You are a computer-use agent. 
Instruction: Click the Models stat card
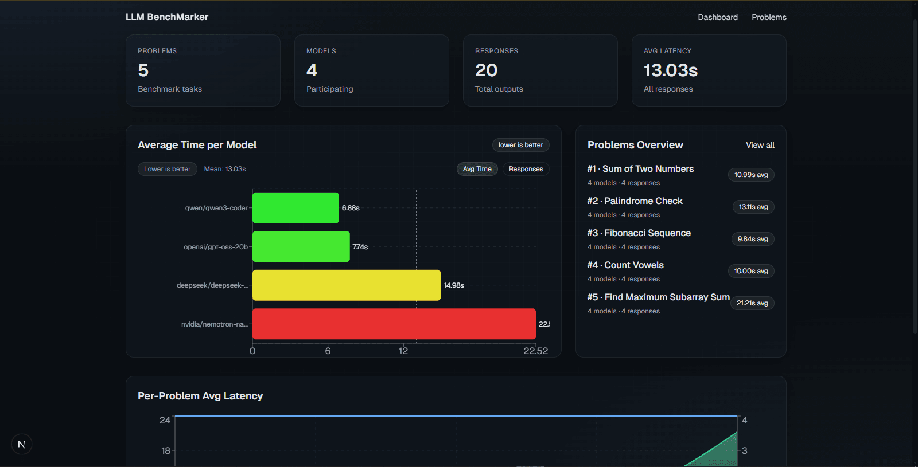[x=372, y=70]
